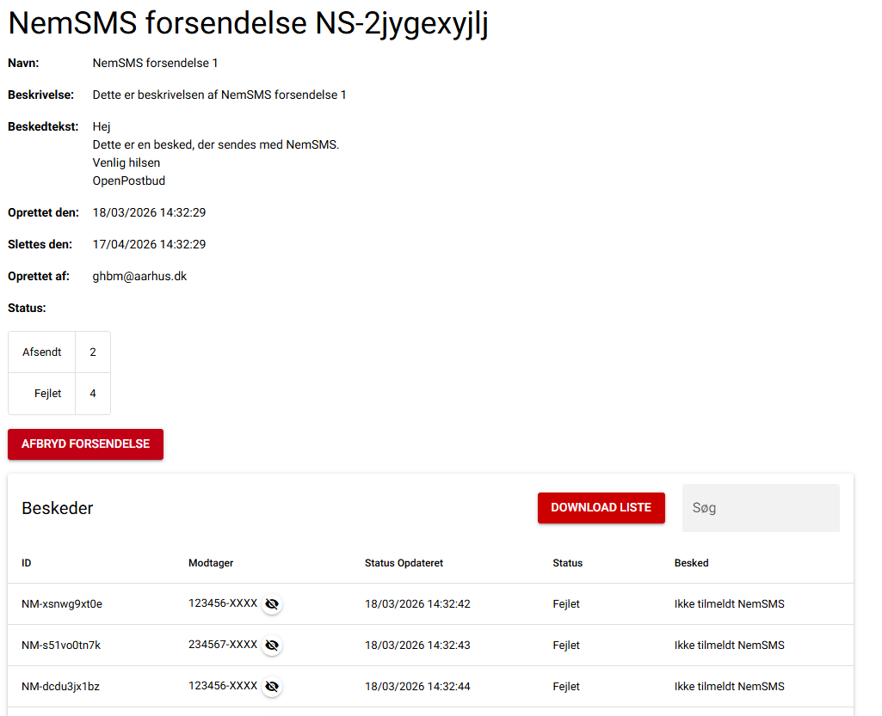Click the Besked column header
Screen dimensions: 882x716
click(x=691, y=563)
